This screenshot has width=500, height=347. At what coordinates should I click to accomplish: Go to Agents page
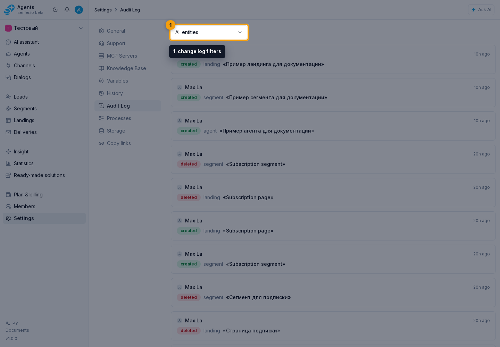[x=44, y=54]
